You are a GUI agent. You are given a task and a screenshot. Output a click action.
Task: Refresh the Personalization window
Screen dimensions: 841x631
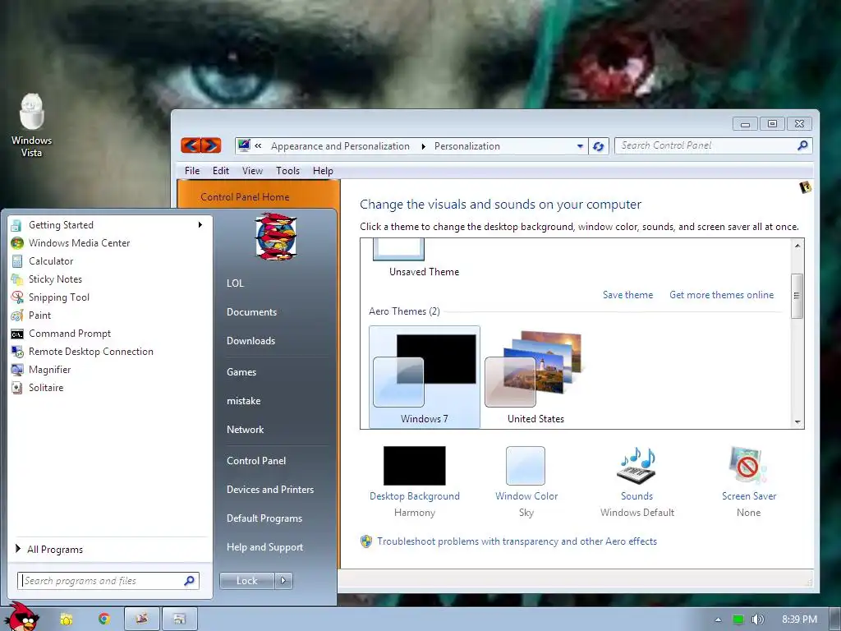point(599,146)
